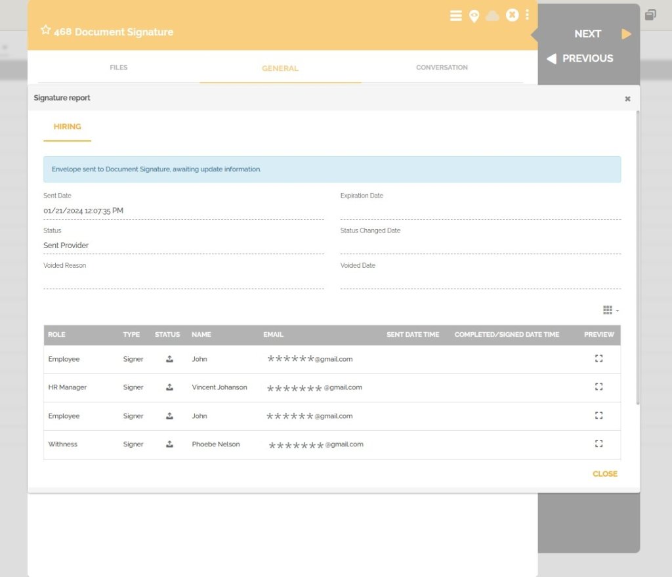Image resolution: width=672 pixels, height=577 pixels.
Task: Click the cloud upload icon
Action: click(493, 15)
